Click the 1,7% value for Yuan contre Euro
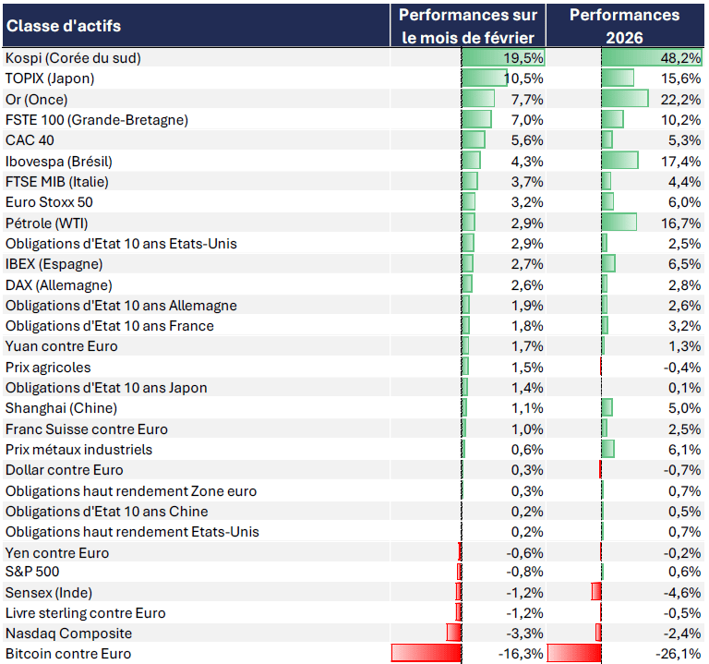The width and height of the screenshot is (709, 664). 527,346
